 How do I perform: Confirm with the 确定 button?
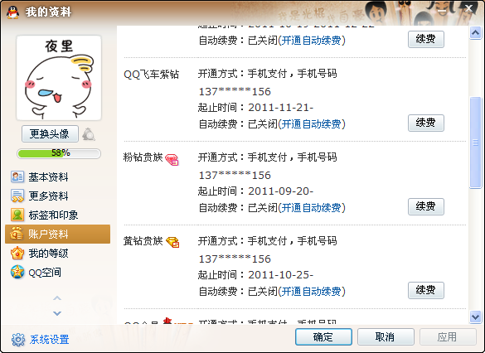[x=323, y=337]
